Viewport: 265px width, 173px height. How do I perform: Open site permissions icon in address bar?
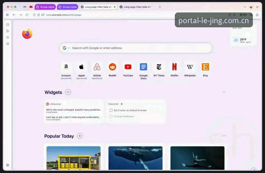point(43,15)
